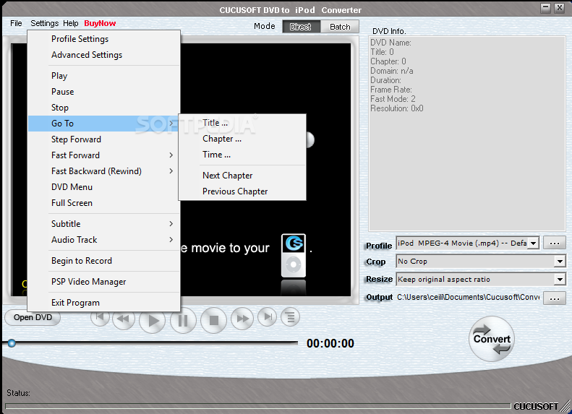Open the Profile dropdown list

[x=533, y=243]
